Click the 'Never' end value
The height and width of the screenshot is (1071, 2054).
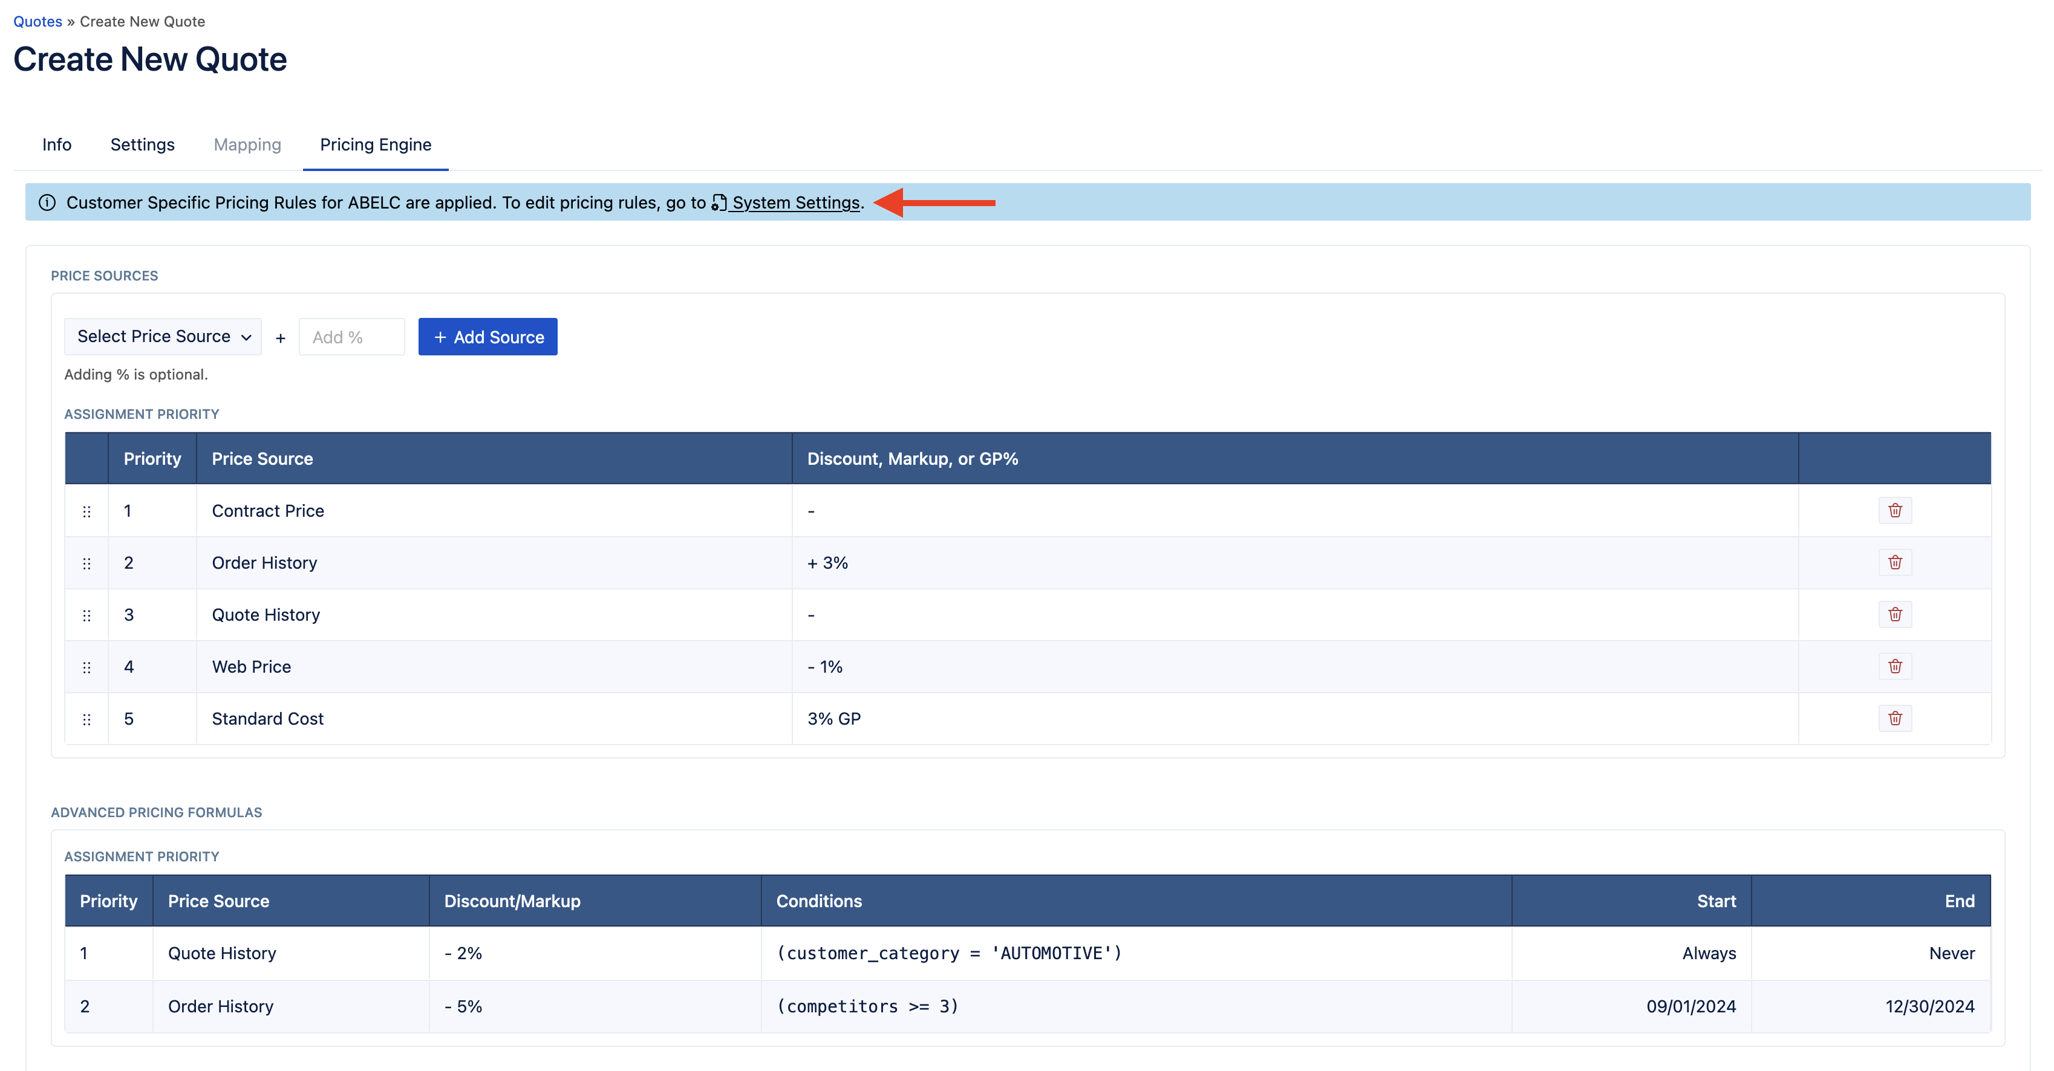click(1952, 953)
